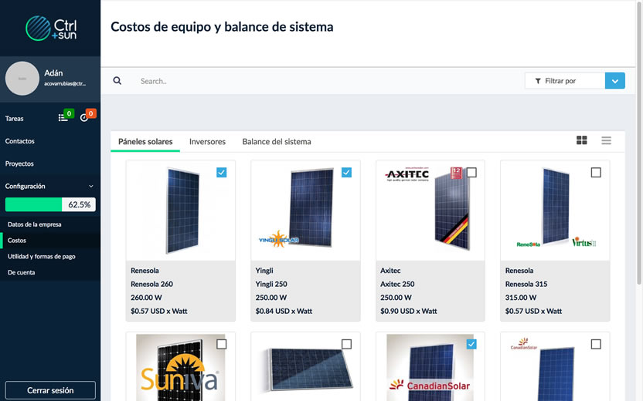Viewport: 643px width, 401px height.
Task: Open Datos de la empresa submenu
Action: click(35, 224)
